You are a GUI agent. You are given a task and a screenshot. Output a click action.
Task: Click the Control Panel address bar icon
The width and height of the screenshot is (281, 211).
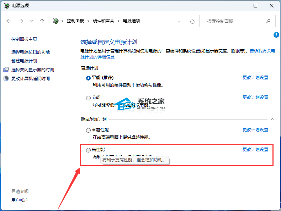pos(56,21)
